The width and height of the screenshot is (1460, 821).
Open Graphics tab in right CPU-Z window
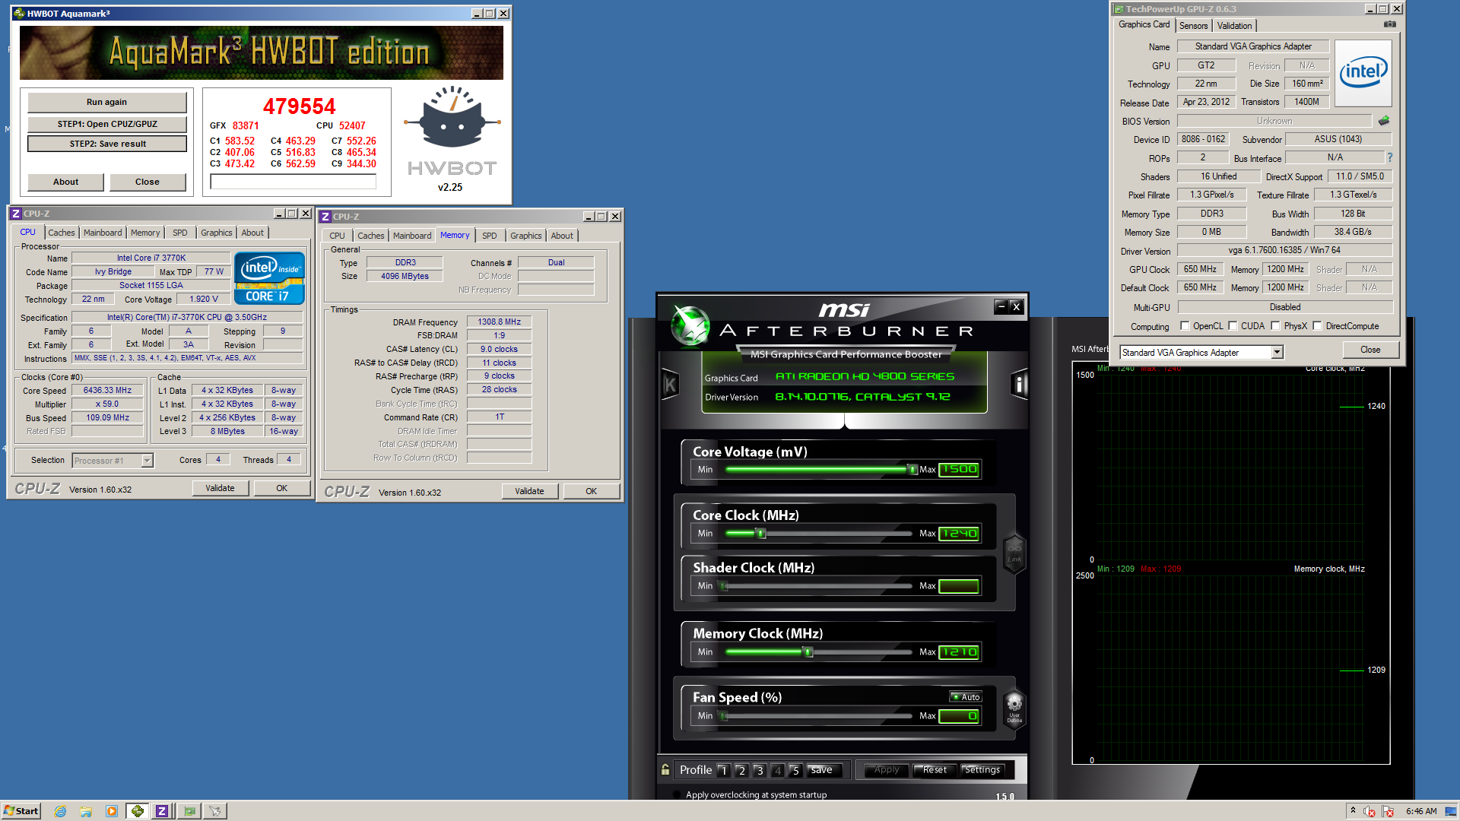[526, 236]
